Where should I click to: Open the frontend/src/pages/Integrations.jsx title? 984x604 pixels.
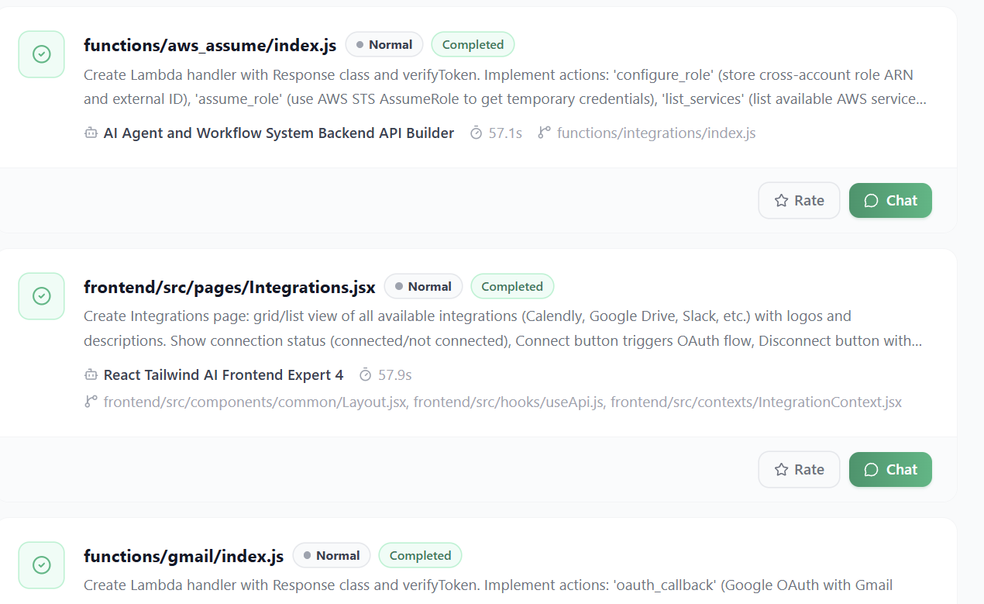click(229, 287)
